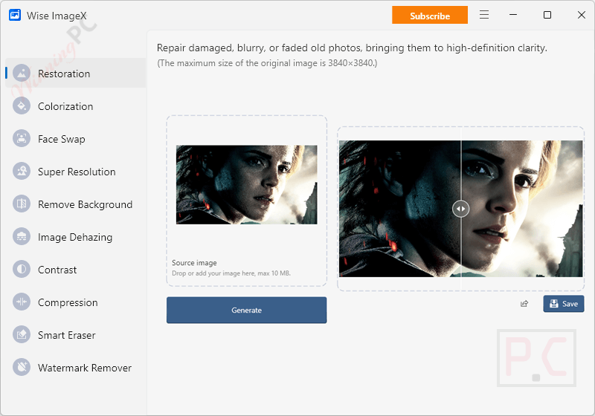Viewport: 595px width, 416px height.
Task: Go to Remove Background label
Action: coord(85,204)
